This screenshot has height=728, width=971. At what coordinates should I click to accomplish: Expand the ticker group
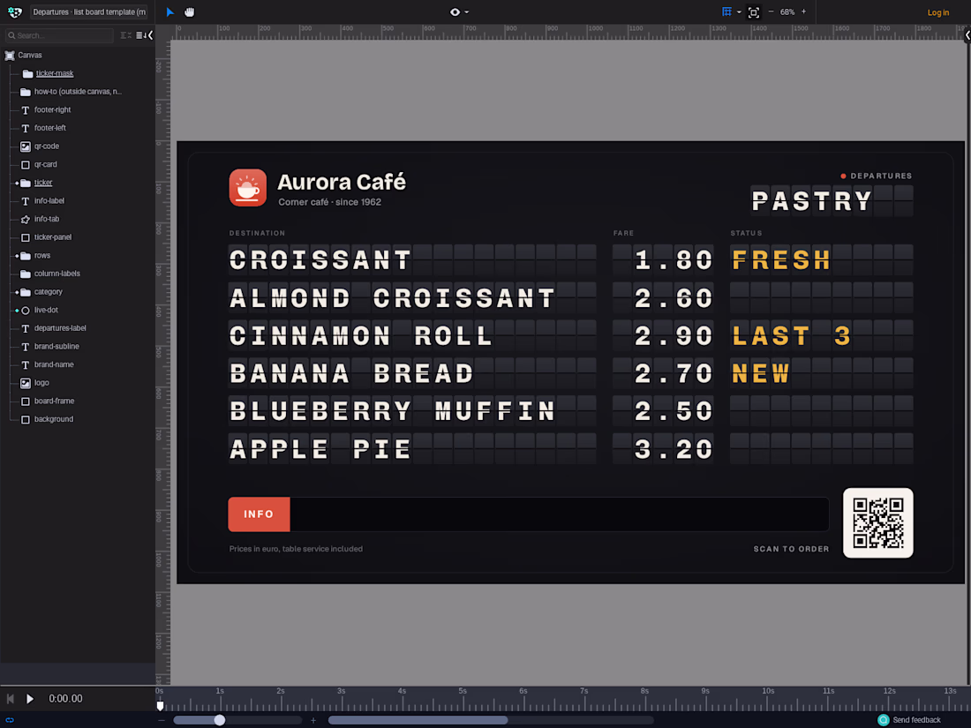pyautogui.click(x=17, y=184)
